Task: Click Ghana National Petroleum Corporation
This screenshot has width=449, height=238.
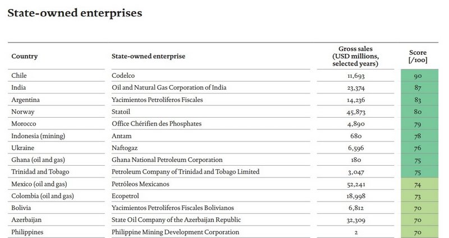Action: (x=167, y=160)
